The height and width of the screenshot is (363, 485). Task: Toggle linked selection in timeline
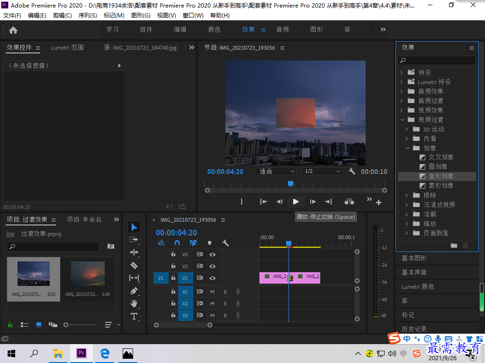[x=193, y=243]
